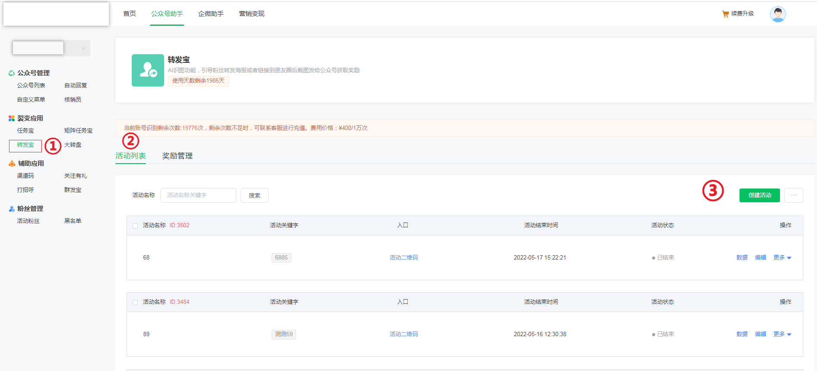Click the 创建活动 green button
Viewport: 817px width, 371px height.
(760, 195)
